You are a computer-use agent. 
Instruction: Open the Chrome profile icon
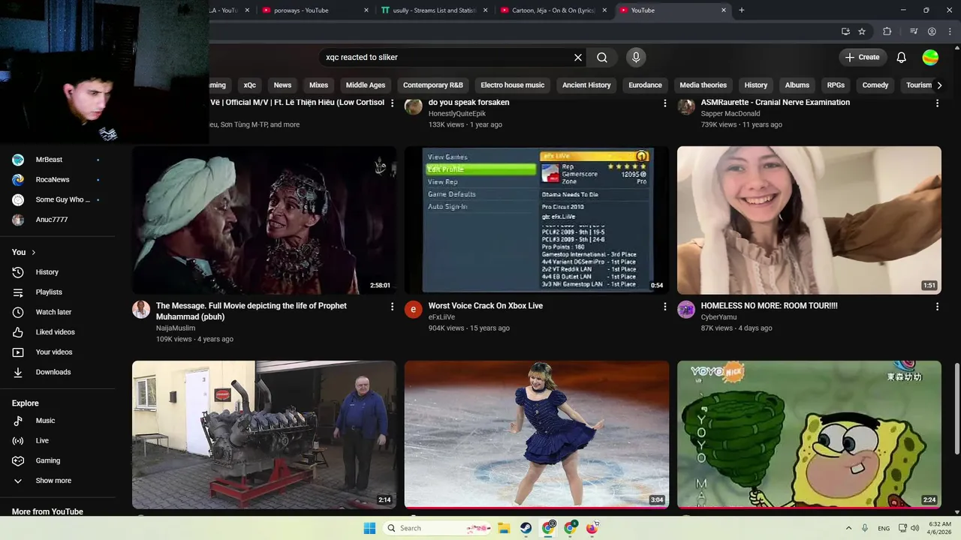(932, 31)
